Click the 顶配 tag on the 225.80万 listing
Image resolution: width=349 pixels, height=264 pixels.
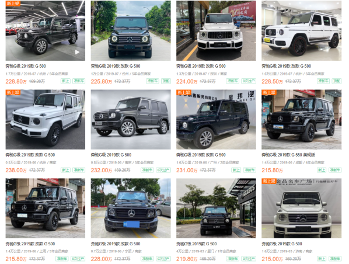[166, 81]
